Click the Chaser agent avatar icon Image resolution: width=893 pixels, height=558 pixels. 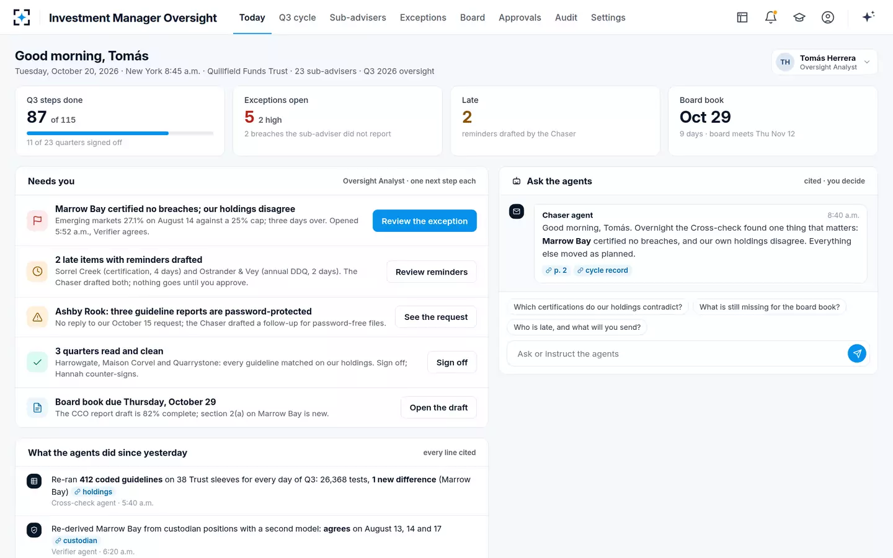pos(517,212)
